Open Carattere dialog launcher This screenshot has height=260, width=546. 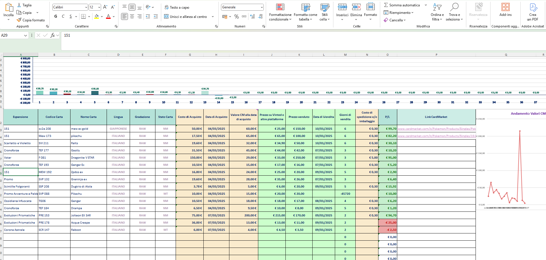click(116, 26)
